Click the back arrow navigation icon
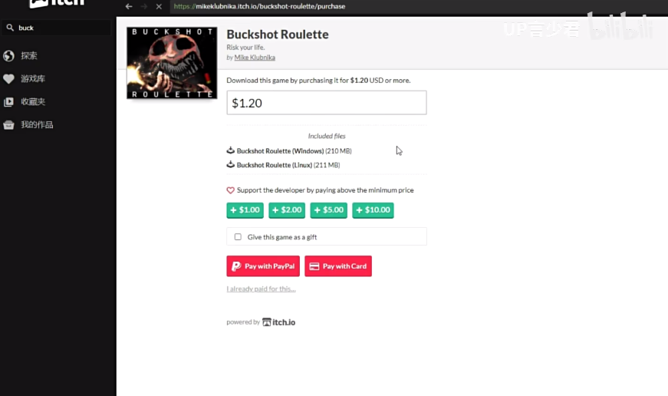Viewport: 668px width, 396px height. coord(129,6)
